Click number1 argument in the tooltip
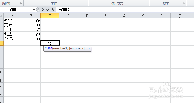This screenshot has width=194, height=103. 60,48
